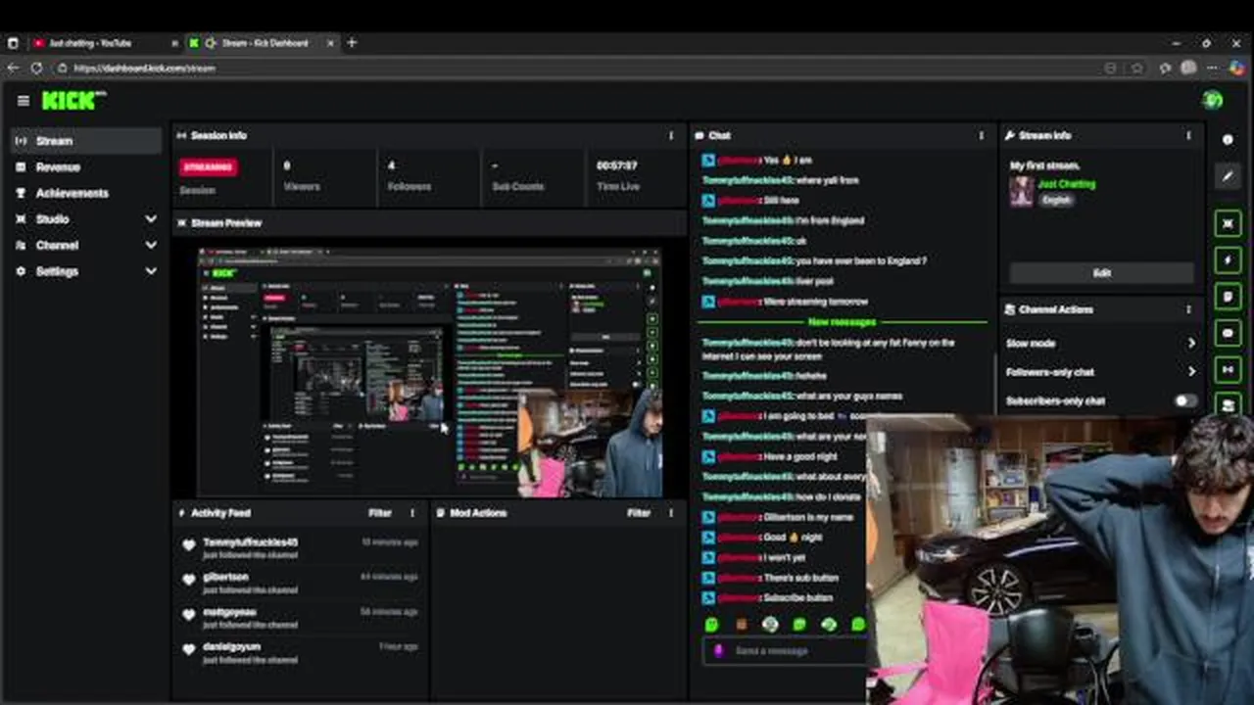Toggle Subscribers-only chat switch
Image resolution: width=1254 pixels, height=705 pixels.
1184,400
